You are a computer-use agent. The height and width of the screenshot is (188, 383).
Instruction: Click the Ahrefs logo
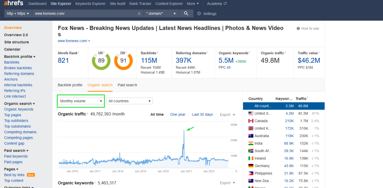[x=14, y=3]
